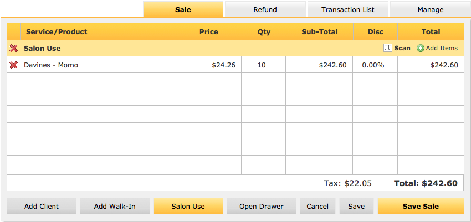Image resolution: width=471 pixels, height=222 pixels.
Task: Click the Open Drawer button
Action: pyautogui.click(x=262, y=206)
